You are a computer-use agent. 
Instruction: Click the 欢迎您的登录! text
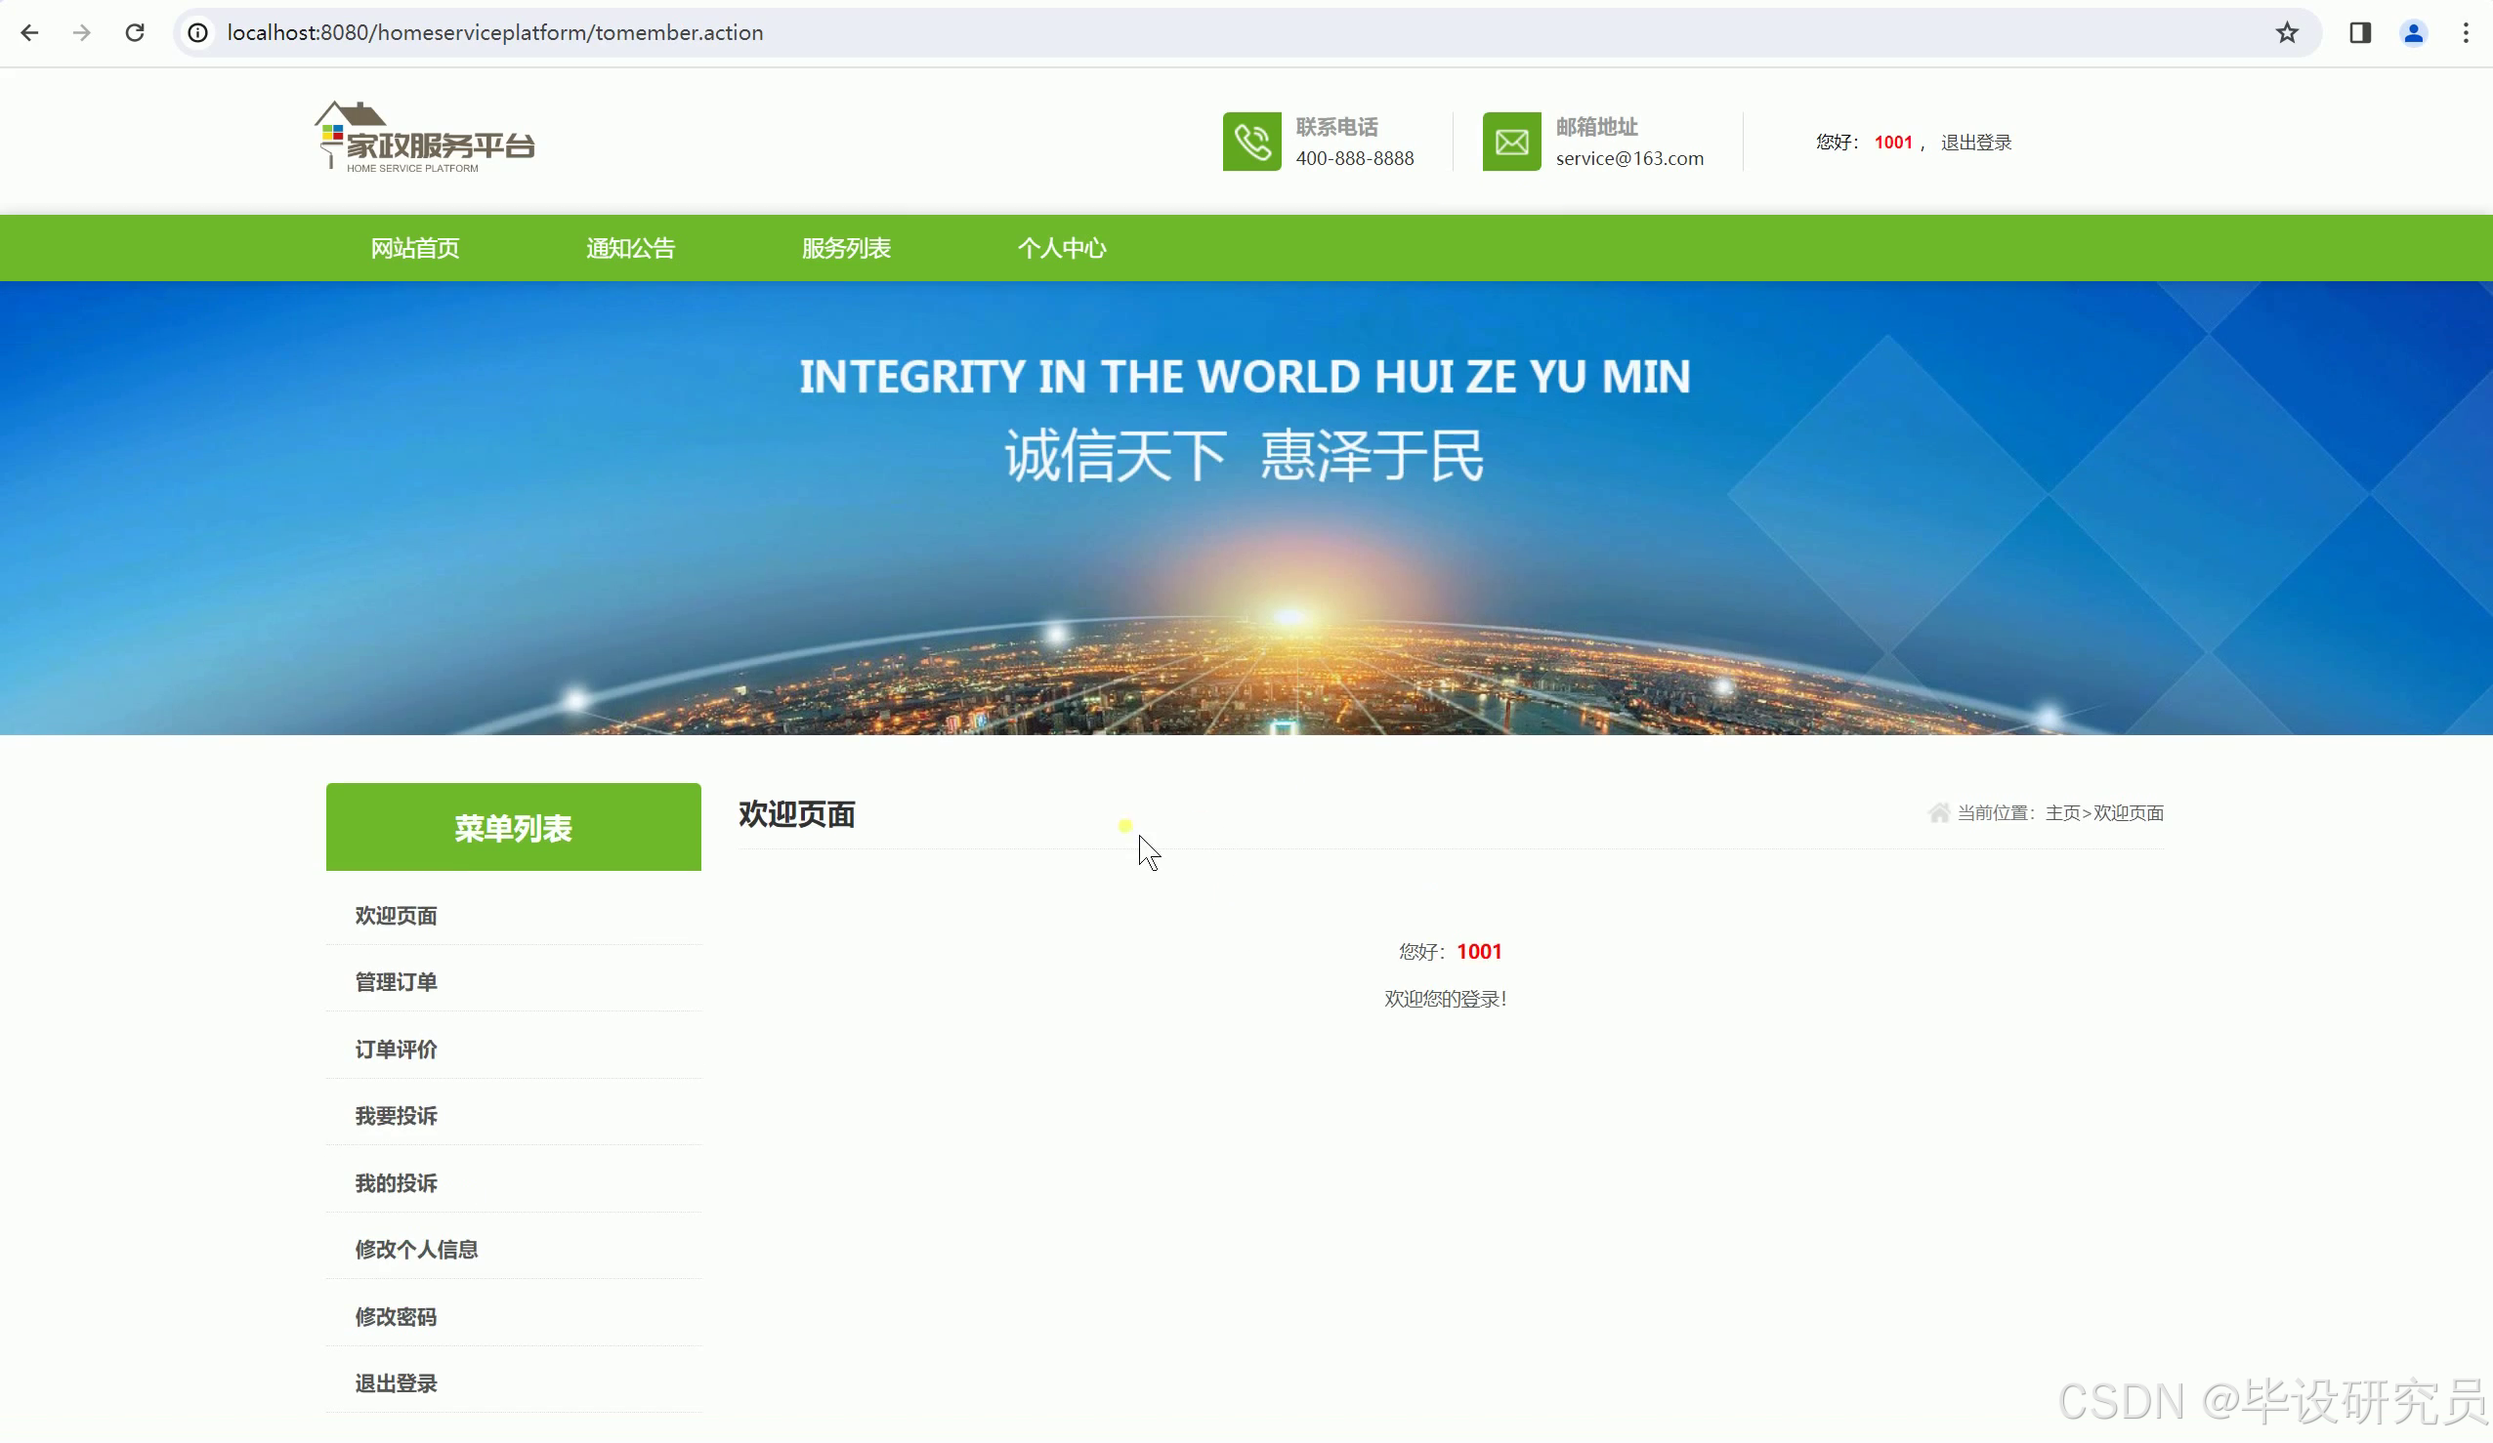point(1446,999)
